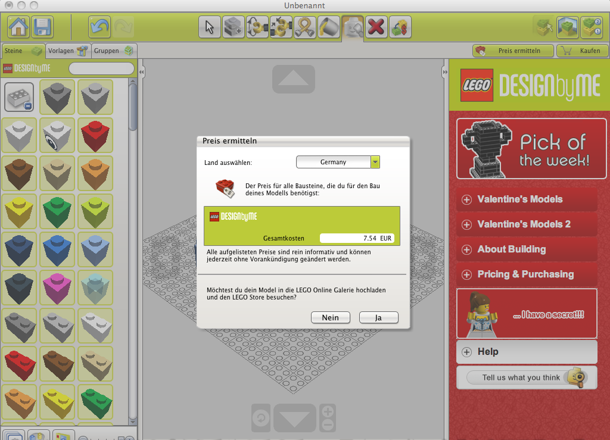This screenshot has height=440, width=610.
Task: Open the Land auswählen country dropdown
Action: tap(338, 161)
